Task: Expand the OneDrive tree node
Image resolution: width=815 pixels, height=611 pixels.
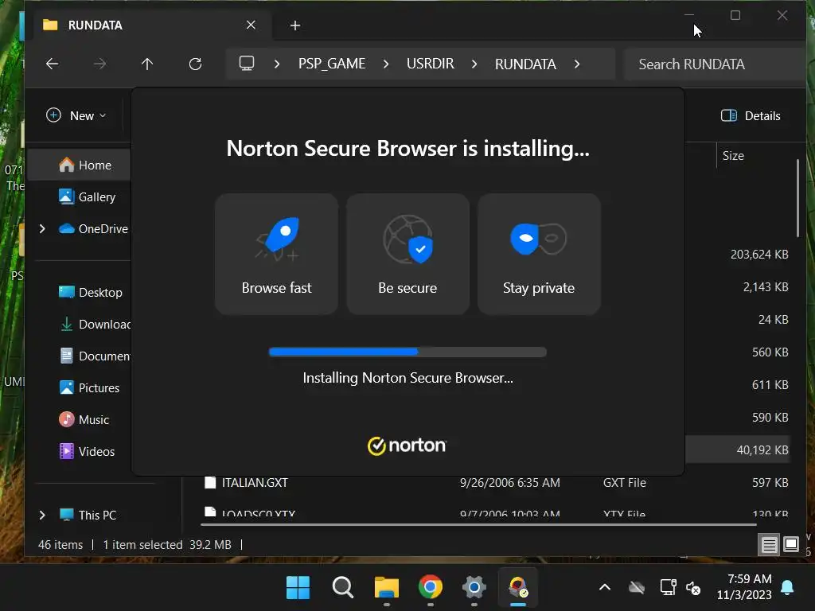Action: pyautogui.click(x=43, y=228)
